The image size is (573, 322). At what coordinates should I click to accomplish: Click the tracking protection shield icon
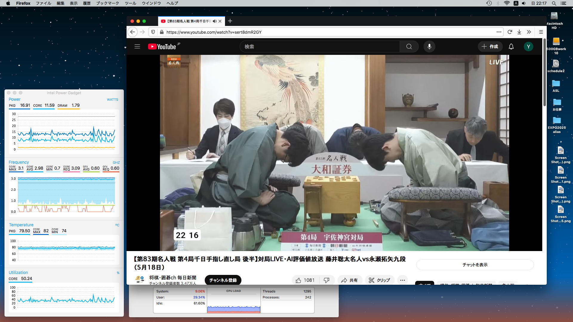pyautogui.click(x=153, y=32)
